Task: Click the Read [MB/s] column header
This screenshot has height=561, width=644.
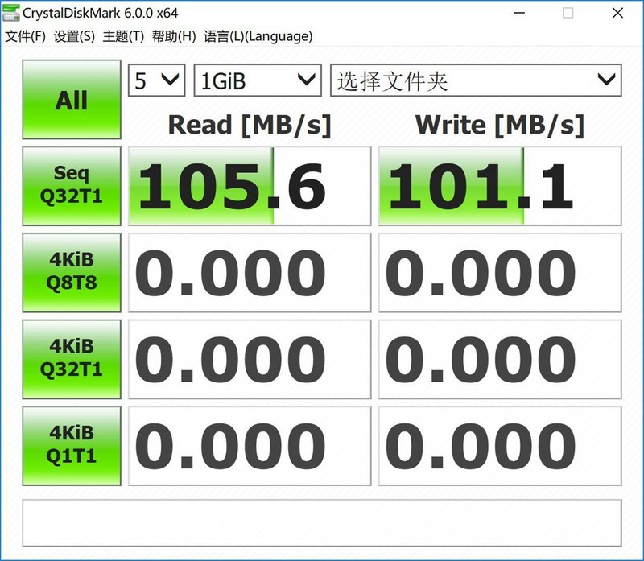Action: click(x=250, y=125)
